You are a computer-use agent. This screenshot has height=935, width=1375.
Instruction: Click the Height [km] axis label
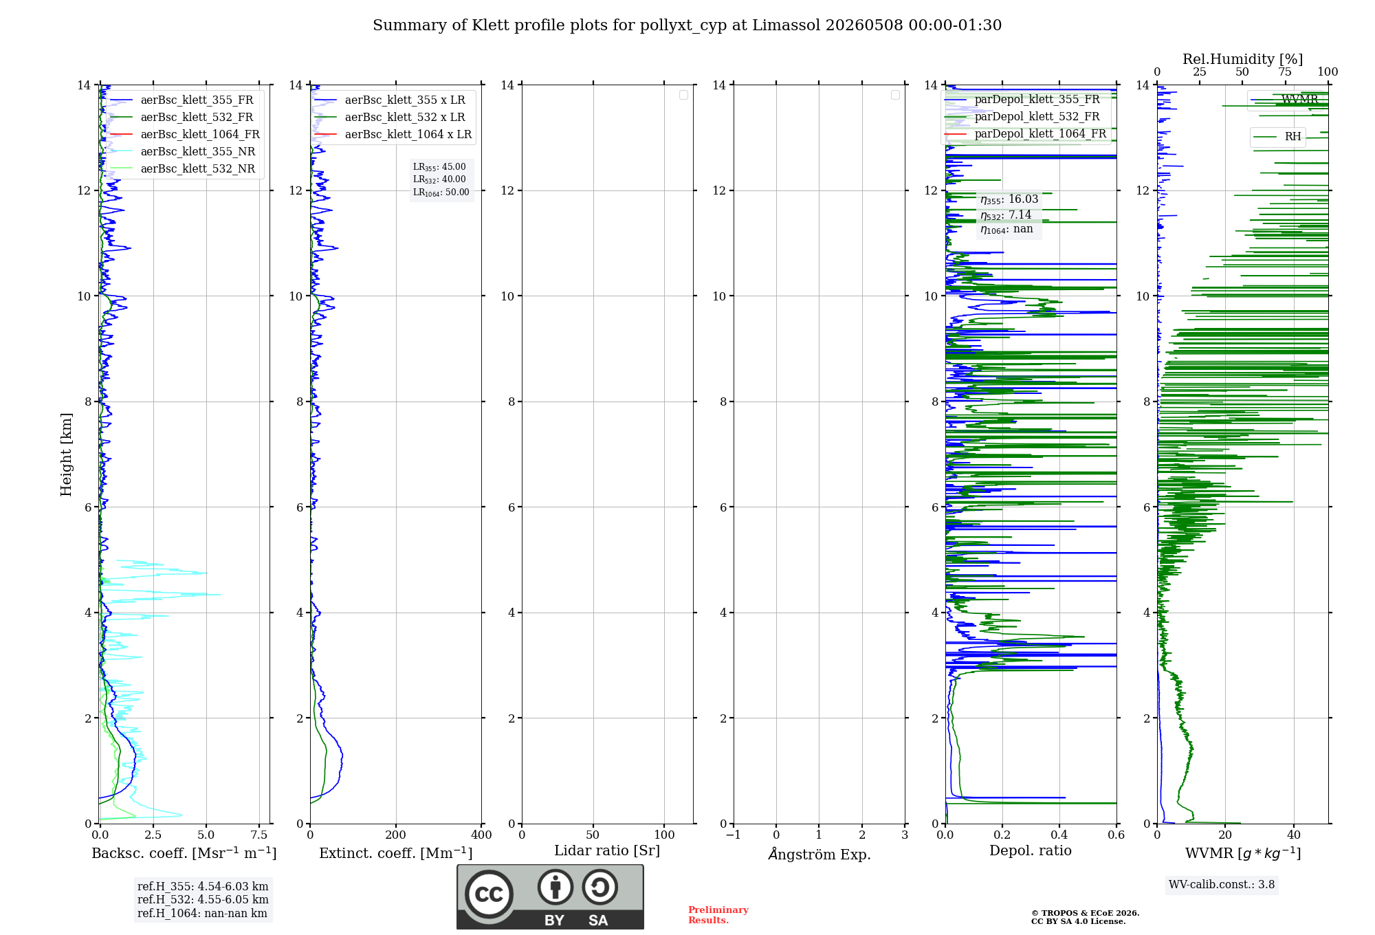pos(66,454)
